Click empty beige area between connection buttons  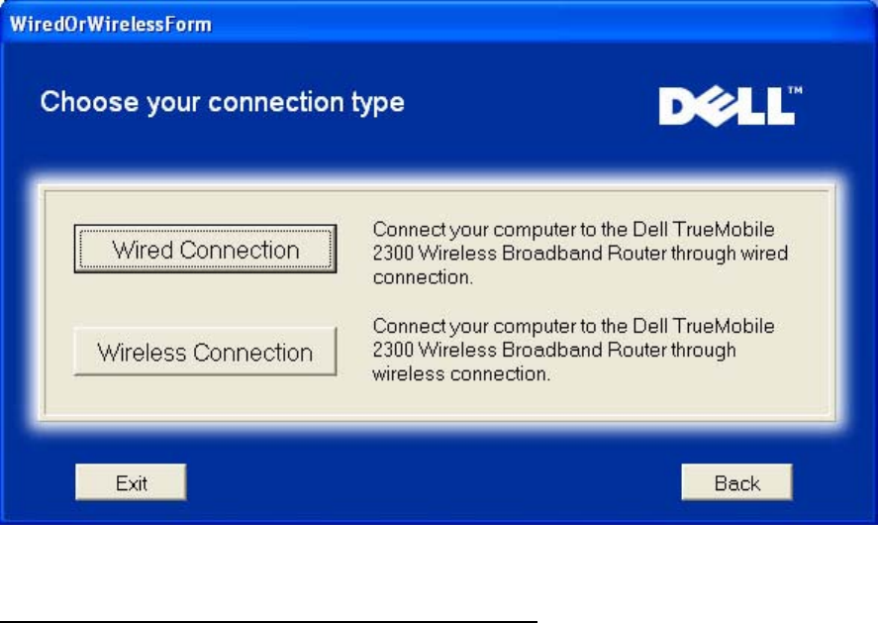(x=205, y=300)
